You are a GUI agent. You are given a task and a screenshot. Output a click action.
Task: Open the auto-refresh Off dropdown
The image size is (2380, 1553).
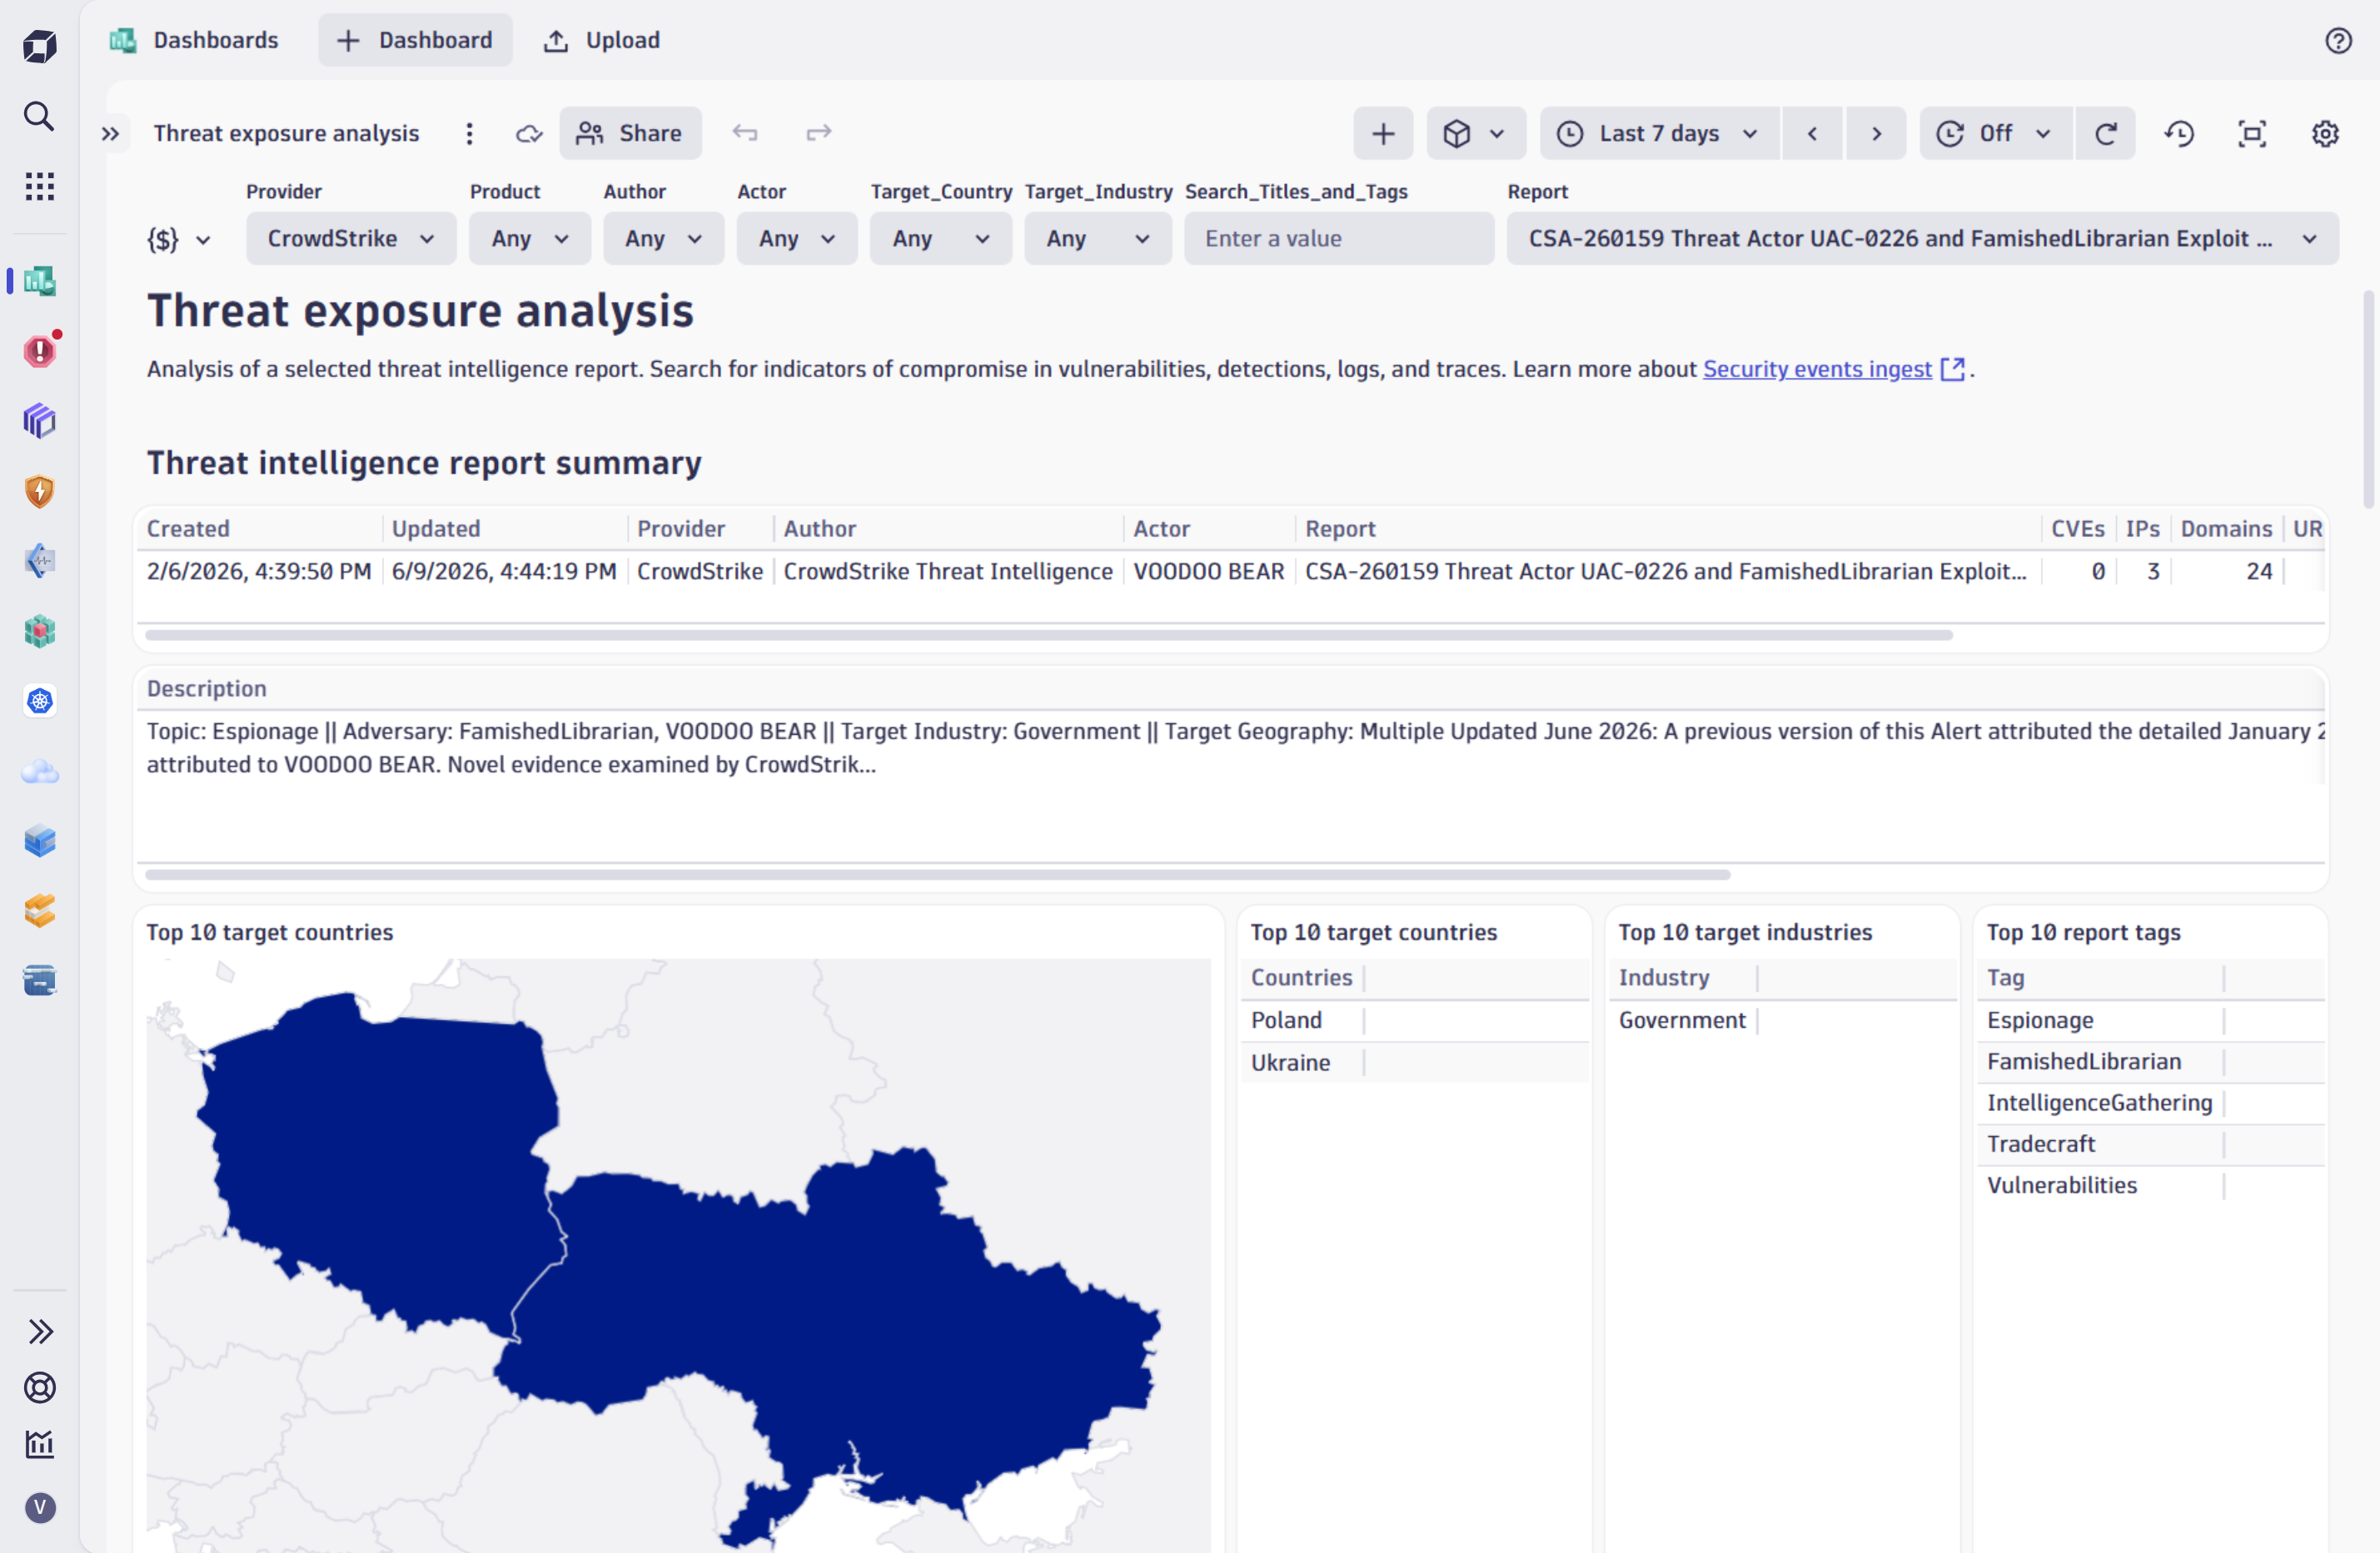coord(1996,134)
